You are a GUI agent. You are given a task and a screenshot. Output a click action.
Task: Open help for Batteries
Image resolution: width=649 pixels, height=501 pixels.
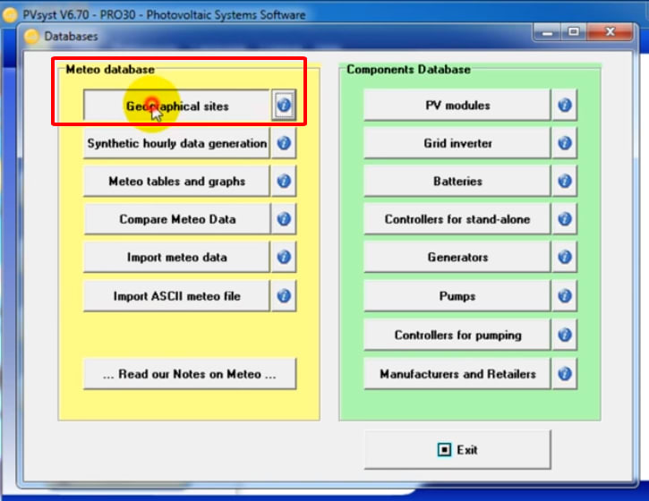pos(565,181)
